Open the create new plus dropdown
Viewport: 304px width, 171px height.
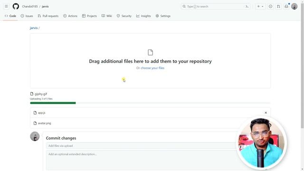point(260,6)
